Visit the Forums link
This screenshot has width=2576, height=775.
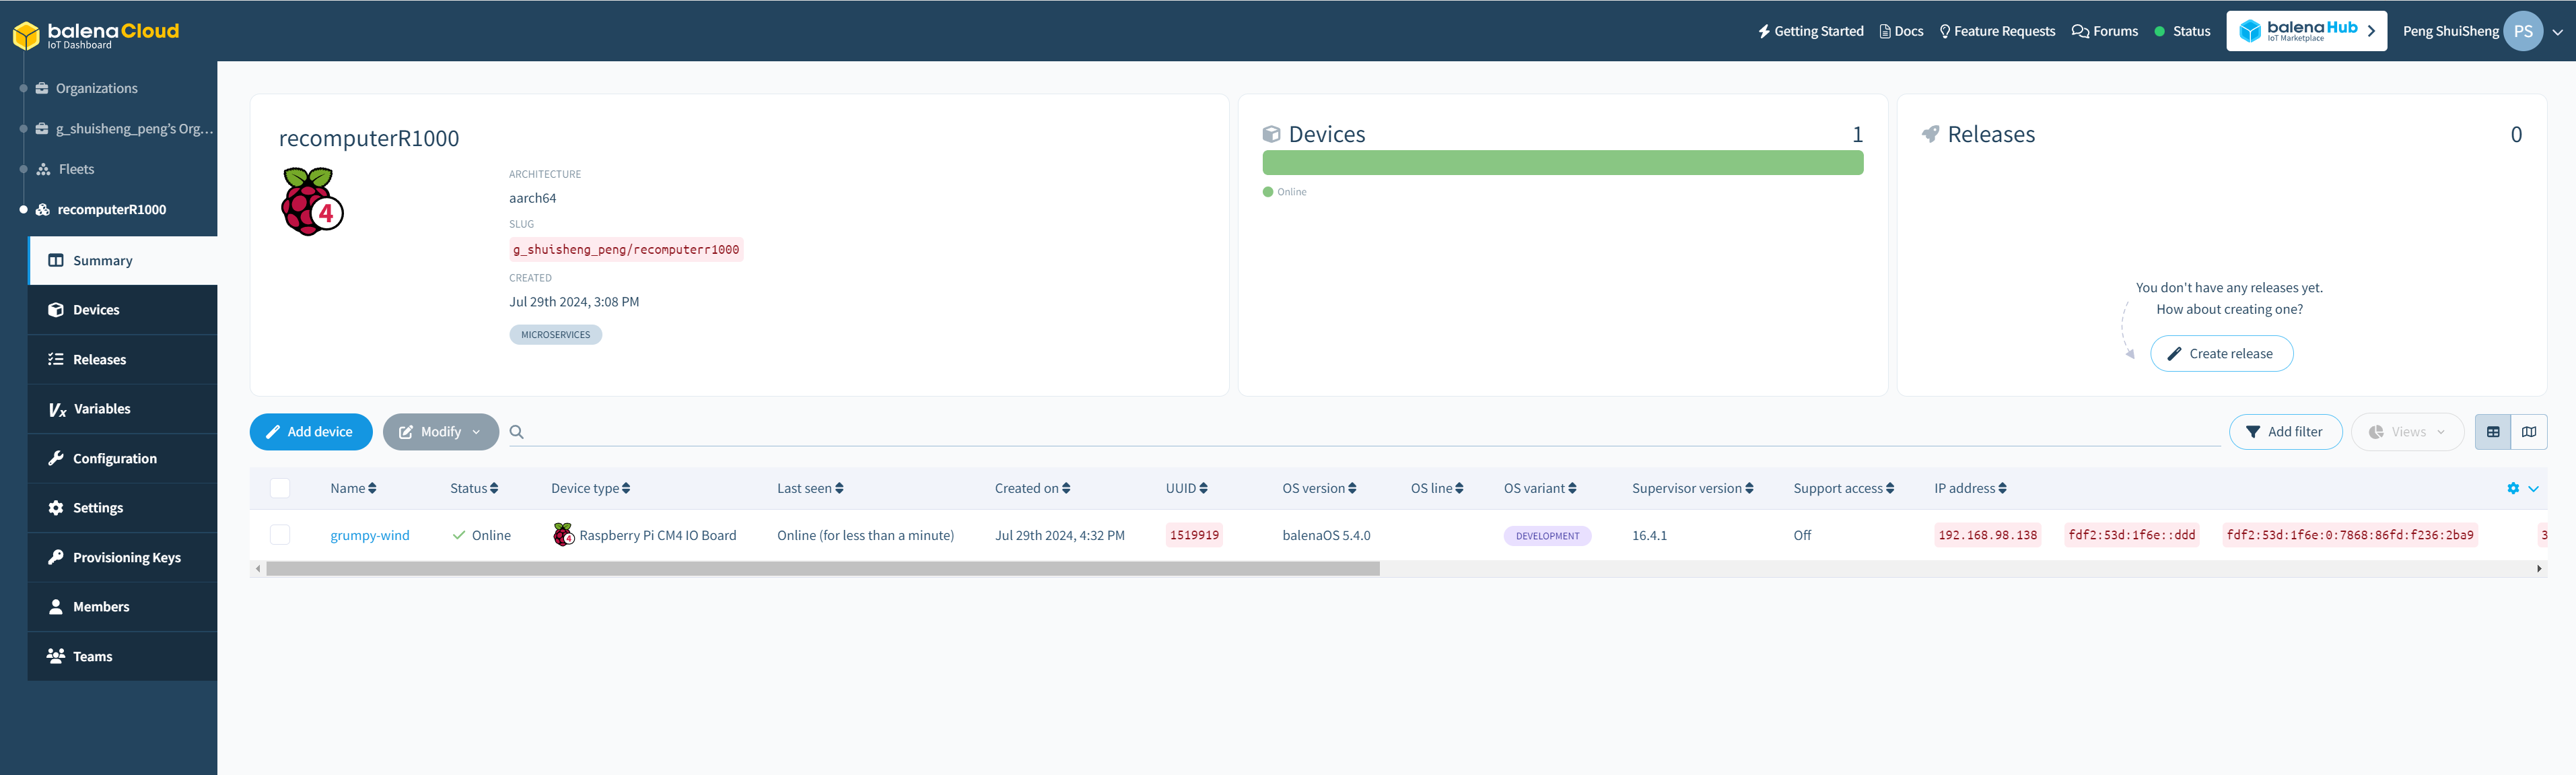coord(2105,31)
